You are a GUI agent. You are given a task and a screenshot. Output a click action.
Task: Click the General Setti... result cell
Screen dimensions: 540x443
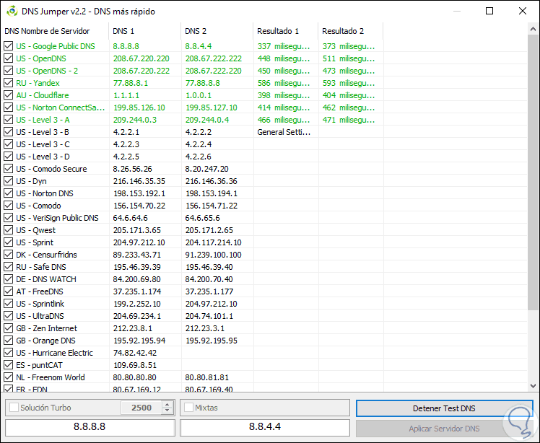[x=284, y=132]
